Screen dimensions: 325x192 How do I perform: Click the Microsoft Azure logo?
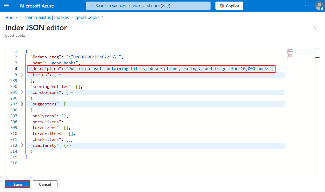tap(37, 5)
